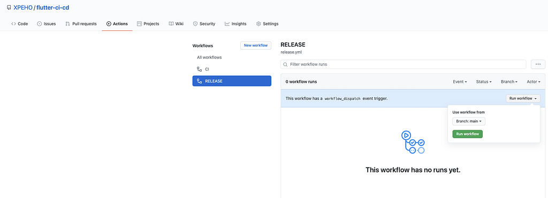Go to the Wiki tab
Viewport: 548px width, 198px height.
tap(176, 23)
